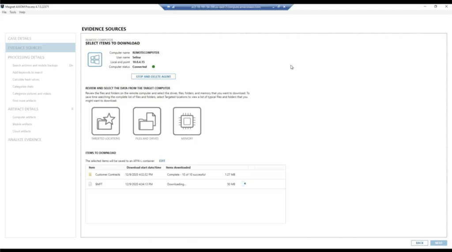452x252 pixels.
Task: Open Processing Details section
Action: pos(26,57)
